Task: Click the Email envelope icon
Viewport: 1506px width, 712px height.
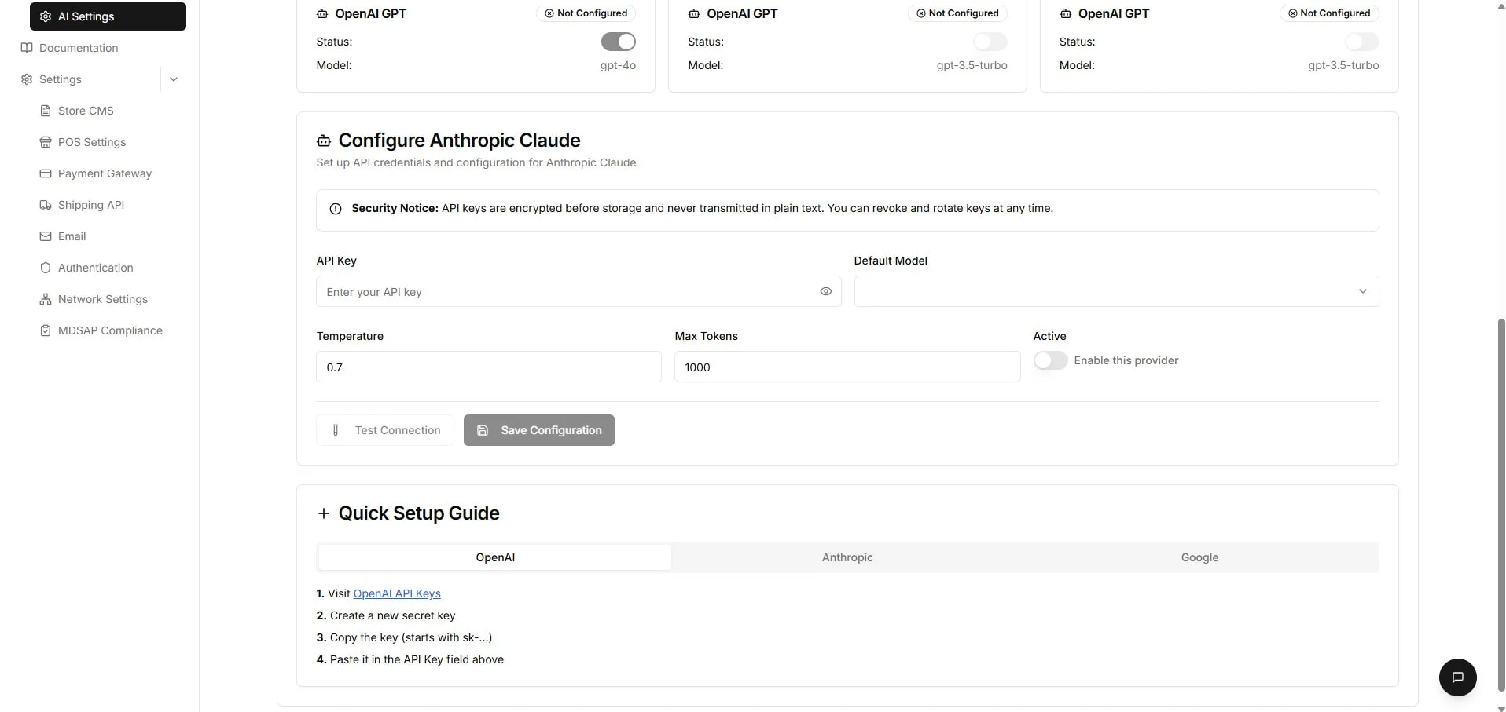Action: (x=46, y=236)
